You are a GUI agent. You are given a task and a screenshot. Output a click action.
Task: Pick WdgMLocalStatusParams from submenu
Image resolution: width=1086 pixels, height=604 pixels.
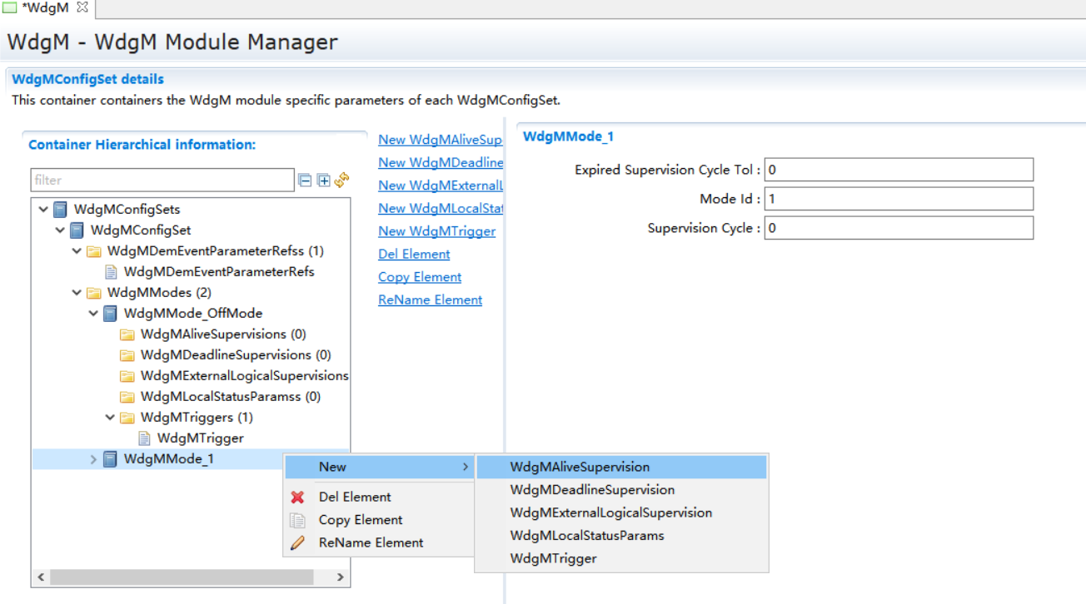(x=586, y=536)
